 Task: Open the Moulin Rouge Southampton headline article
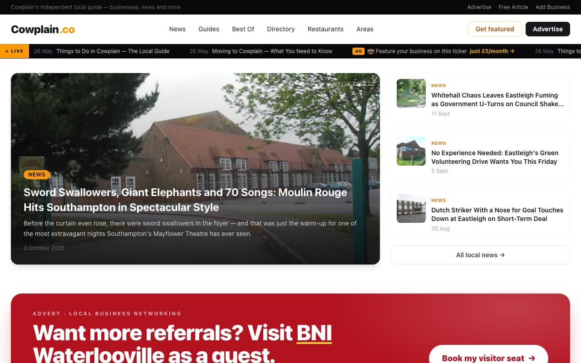tap(185, 200)
